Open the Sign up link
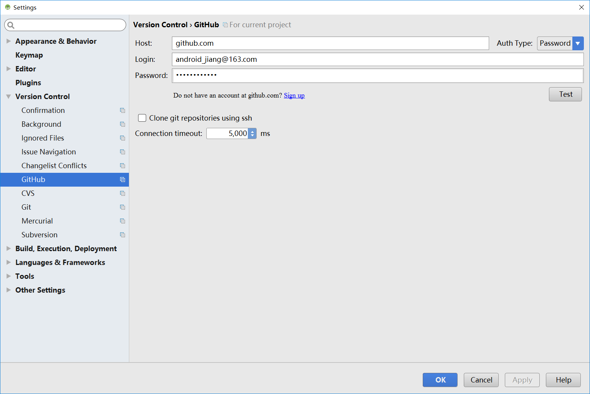The image size is (590, 394). (x=294, y=95)
